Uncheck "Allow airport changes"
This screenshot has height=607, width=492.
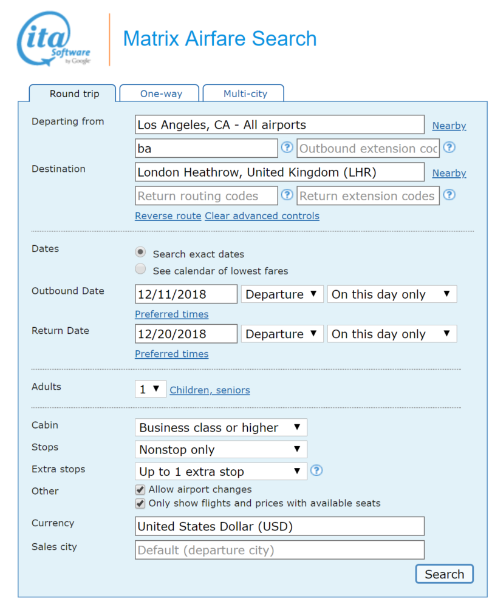tap(140, 489)
